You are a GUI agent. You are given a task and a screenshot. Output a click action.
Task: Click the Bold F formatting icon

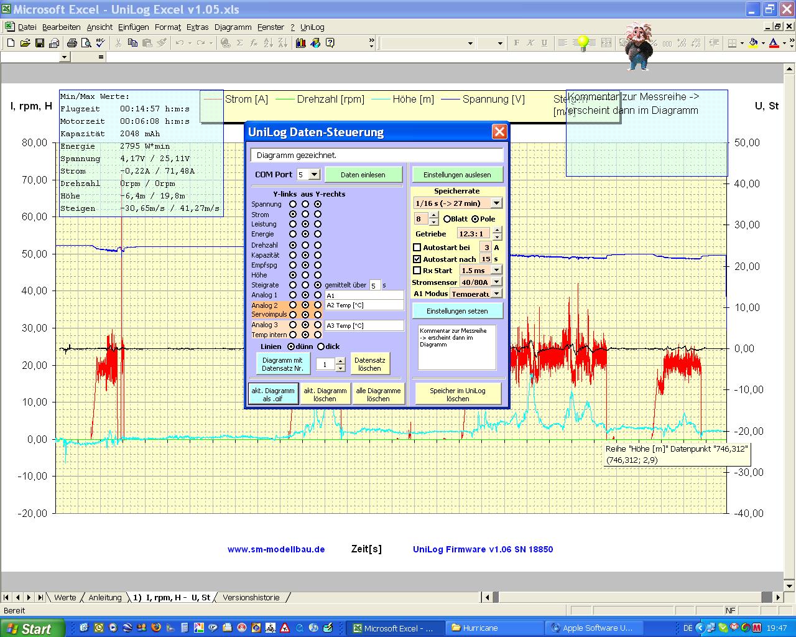[x=516, y=43]
